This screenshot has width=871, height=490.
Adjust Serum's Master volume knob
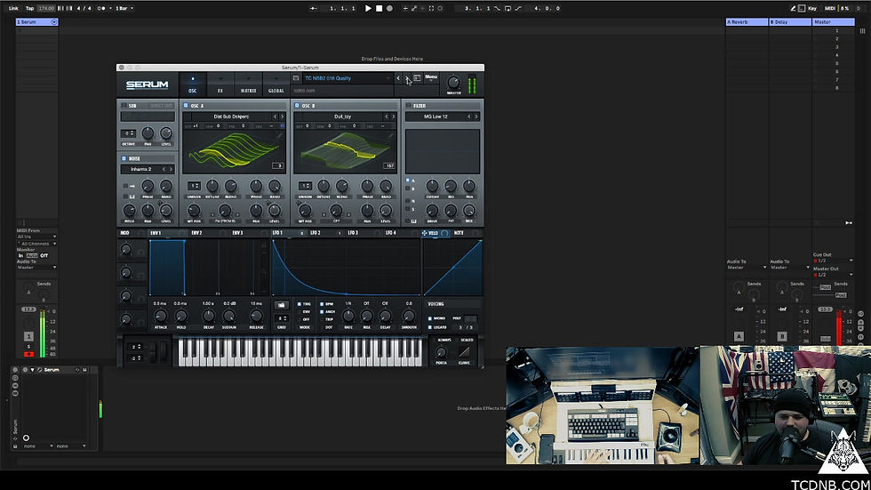click(x=453, y=82)
